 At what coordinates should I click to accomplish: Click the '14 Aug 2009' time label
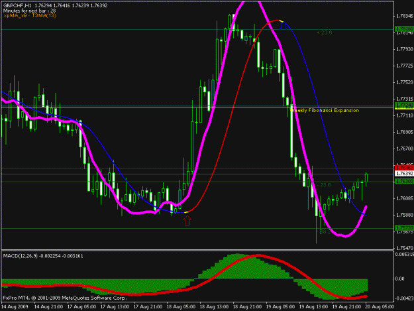click(15, 307)
